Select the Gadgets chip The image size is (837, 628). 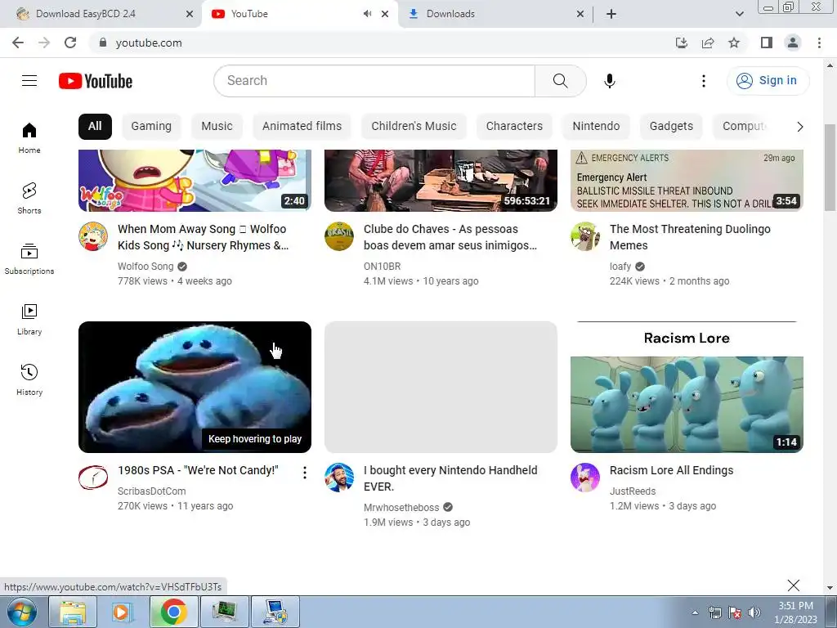pos(671,126)
